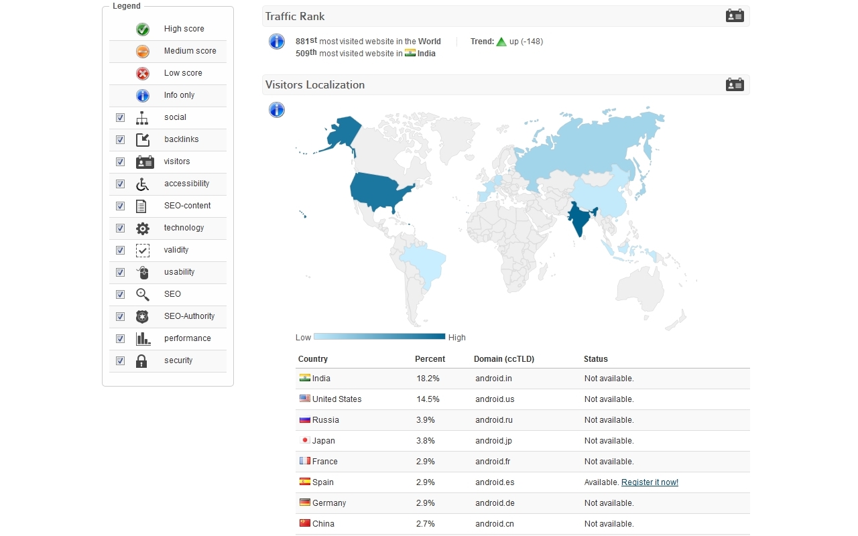
Task: Click the technology gear icon
Action: pos(143,228)
